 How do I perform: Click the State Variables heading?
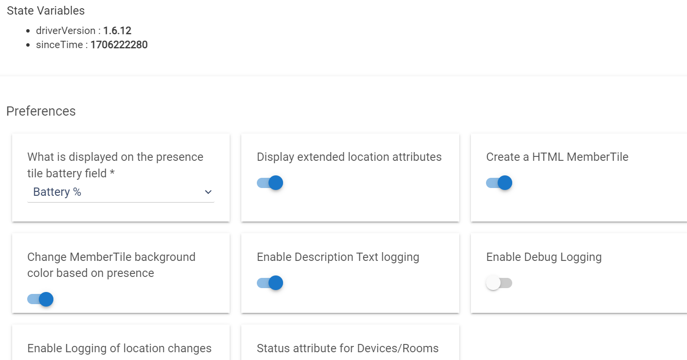click(x=46, y=11)
